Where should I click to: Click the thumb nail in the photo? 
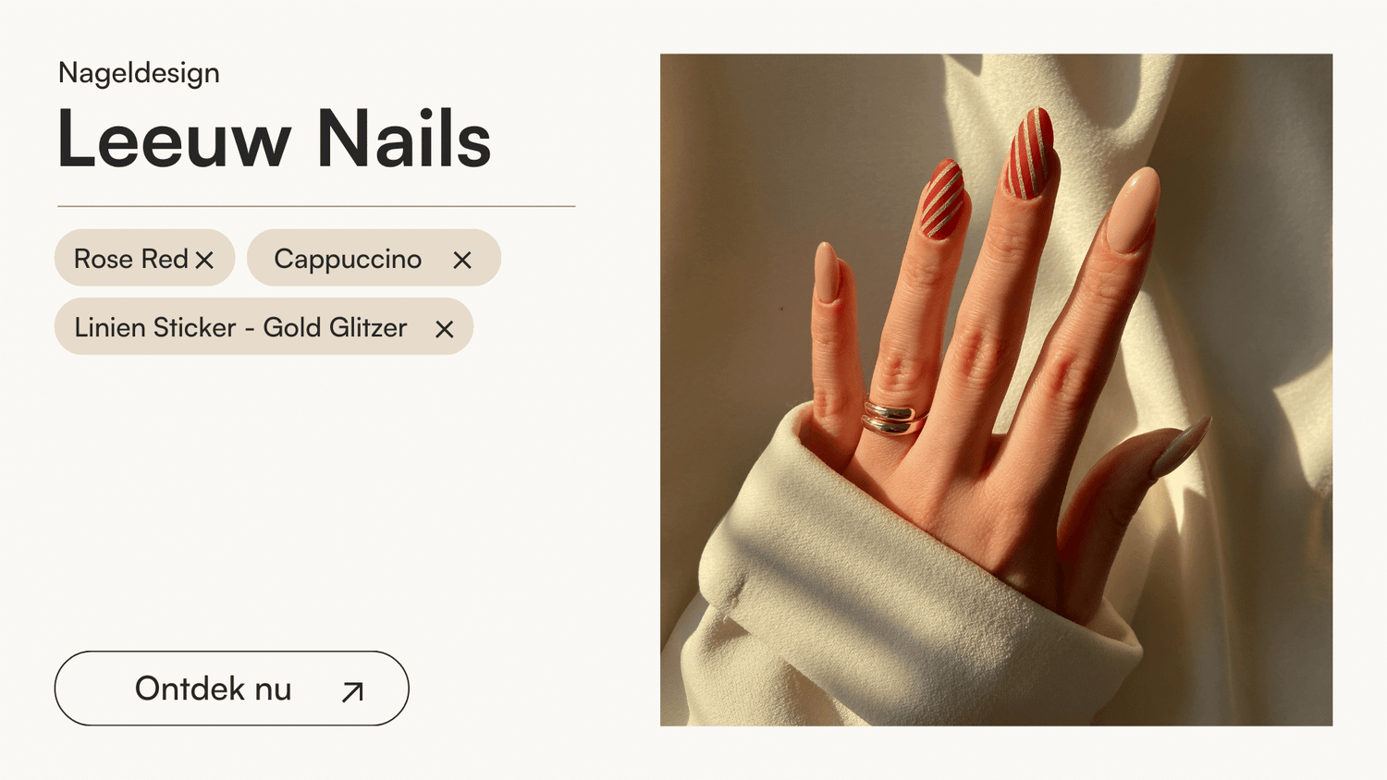click(x=1181, y=446)
